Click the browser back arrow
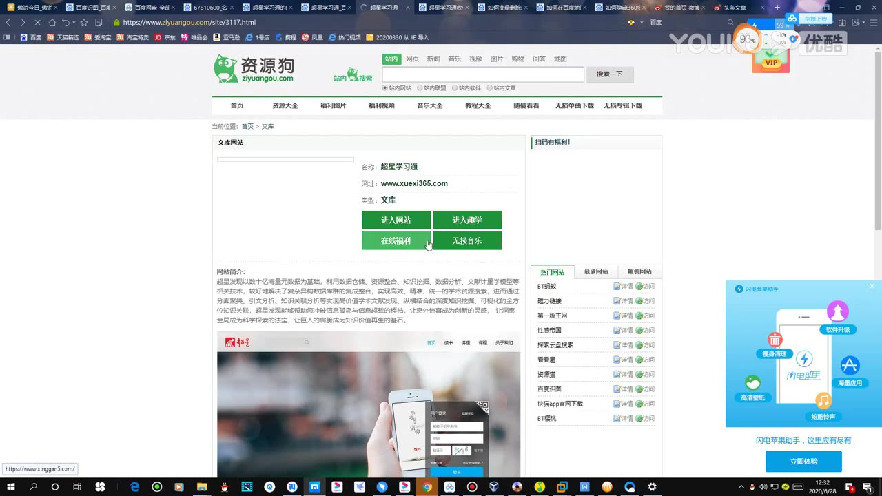882x496 pixels. (x=8, y=22)
